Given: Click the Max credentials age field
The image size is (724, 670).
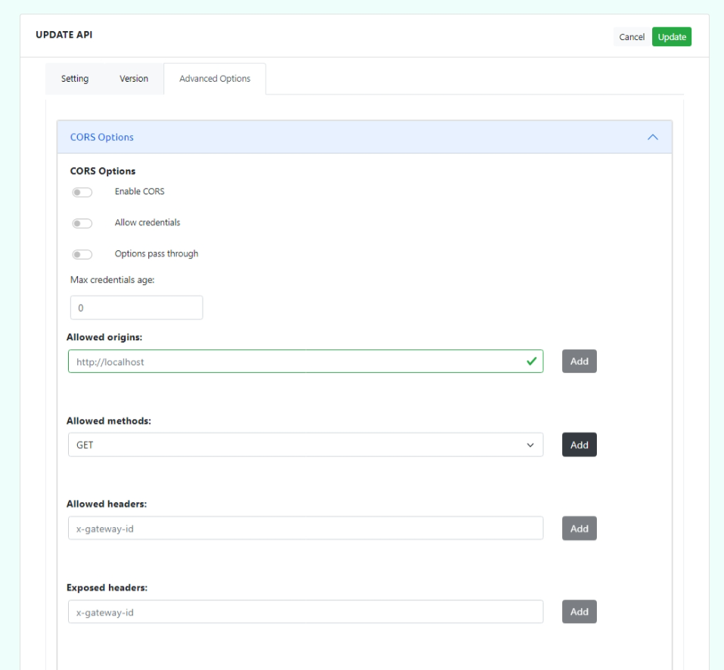Looking at the screenshot, I should coord(136,307).
